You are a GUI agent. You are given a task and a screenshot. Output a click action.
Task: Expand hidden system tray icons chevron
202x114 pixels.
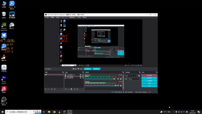tap(174, 112)
